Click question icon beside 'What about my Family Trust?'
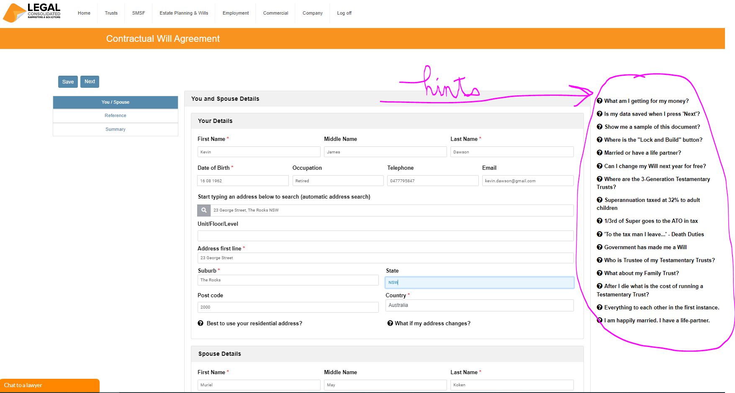The height and width of the screenshot is (393, 735). [x=599, y=273]
